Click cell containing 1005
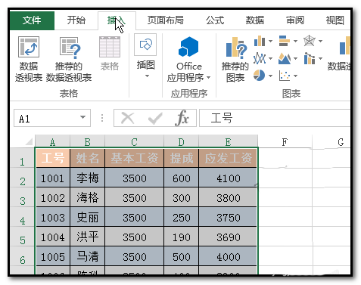361x285 pixels. [52, 256]
